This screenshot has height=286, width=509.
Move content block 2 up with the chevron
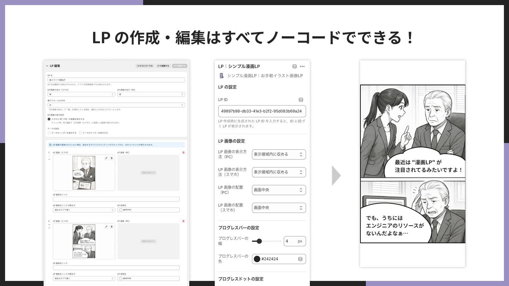[49, 225]
